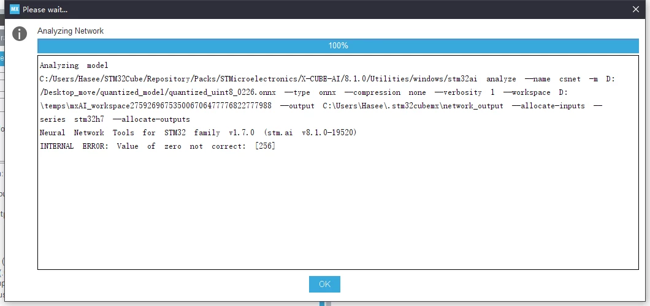Click the mxAI_workspace path line
The width and height of the screenshot is (650, 306).
[321, 106]
